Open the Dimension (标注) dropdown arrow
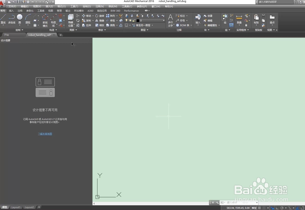 point(187,16)
